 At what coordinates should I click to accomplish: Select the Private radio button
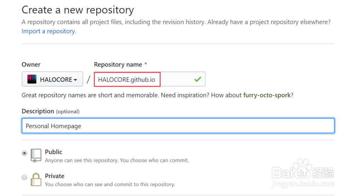[24, 177]
